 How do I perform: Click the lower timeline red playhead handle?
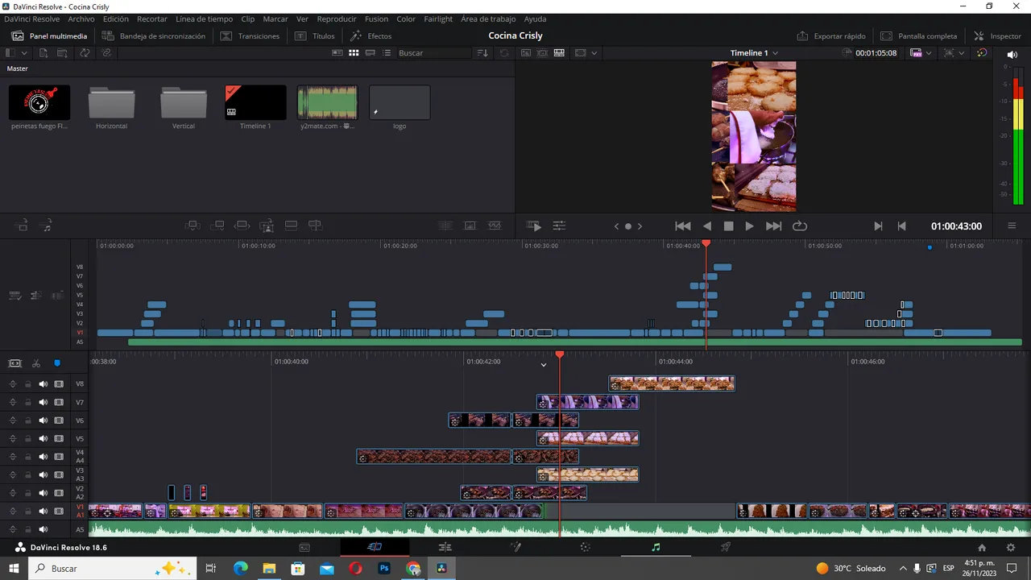coord(560,354)
